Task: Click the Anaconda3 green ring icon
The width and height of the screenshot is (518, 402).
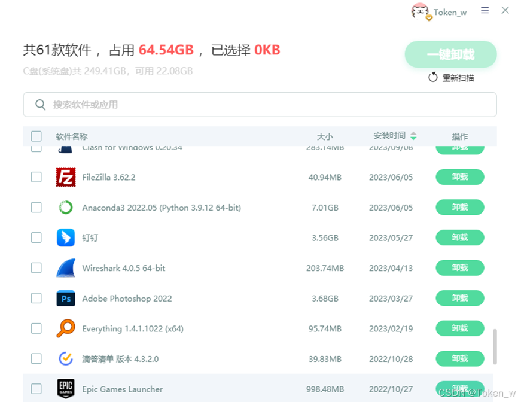Action: [65, 208]
